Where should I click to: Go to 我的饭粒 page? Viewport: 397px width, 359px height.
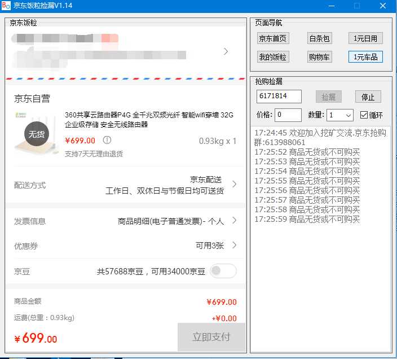click(x=273, y=57)
